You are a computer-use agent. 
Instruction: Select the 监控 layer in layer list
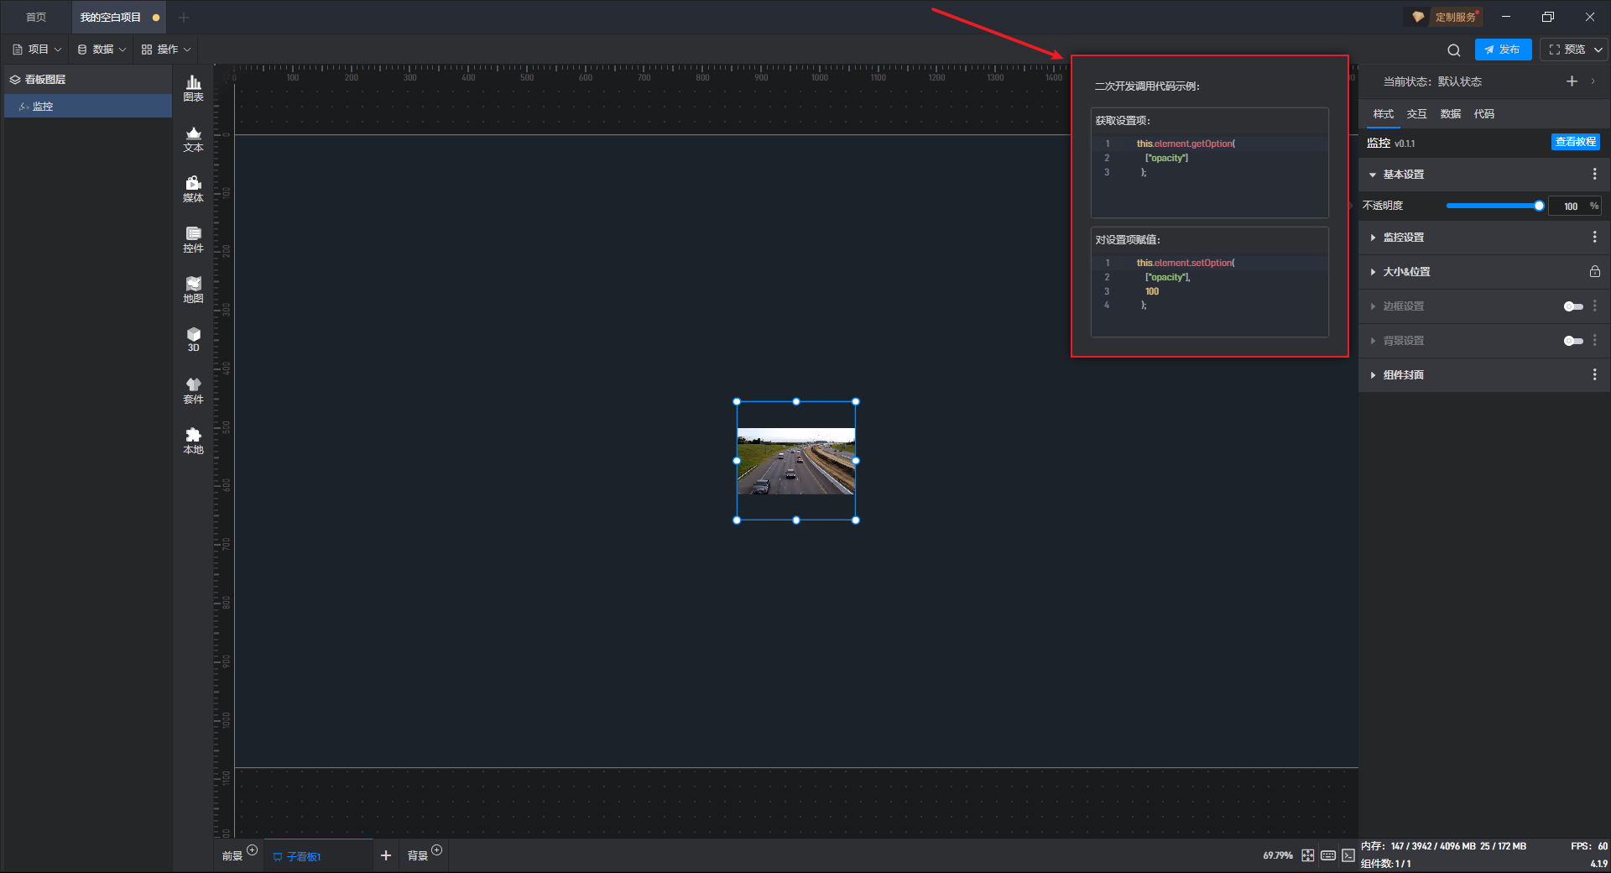[x=43, y=107]
